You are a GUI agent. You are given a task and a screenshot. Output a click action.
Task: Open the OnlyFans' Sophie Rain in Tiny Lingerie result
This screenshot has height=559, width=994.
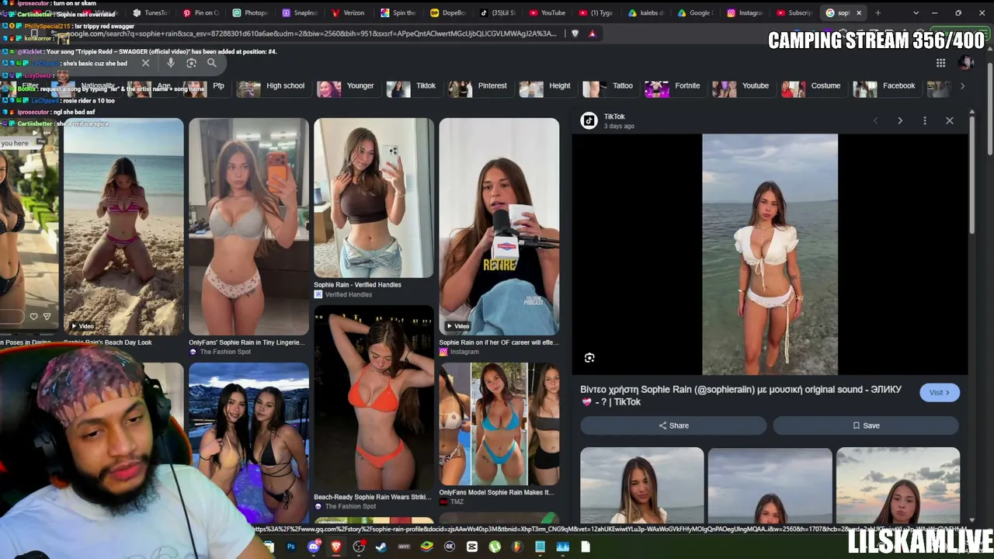coord(248,226)
